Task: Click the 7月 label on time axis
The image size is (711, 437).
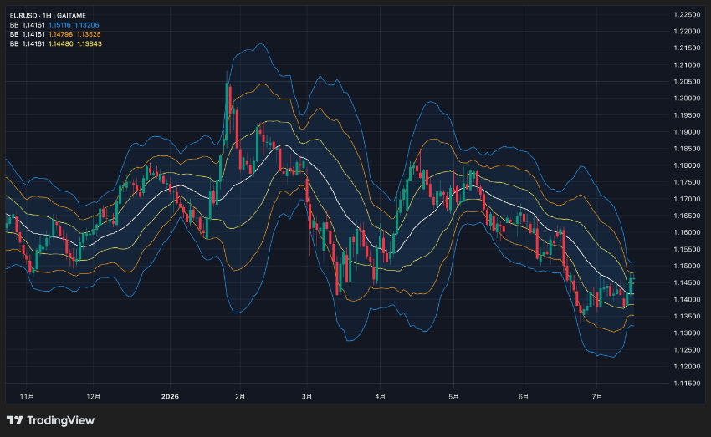Action: (597, 396)
